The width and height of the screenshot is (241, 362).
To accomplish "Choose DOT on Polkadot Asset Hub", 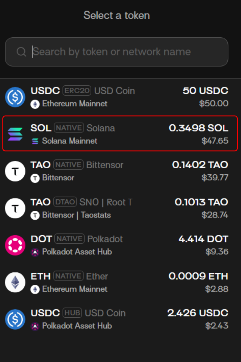I will [x=120, y=245].
